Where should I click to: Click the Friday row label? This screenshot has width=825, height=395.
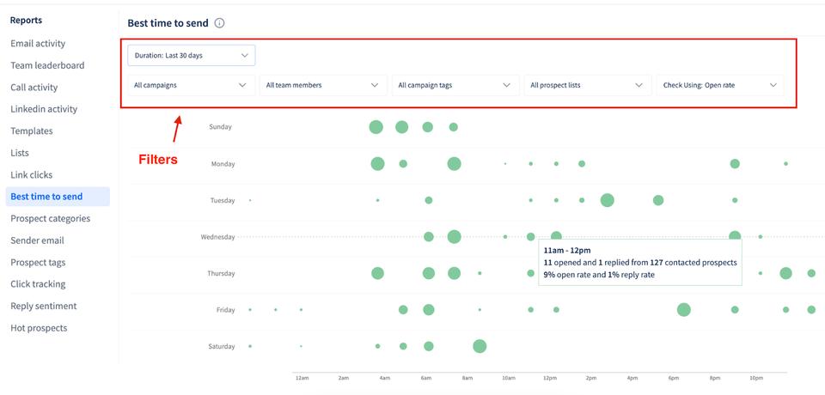click(226, 310)
